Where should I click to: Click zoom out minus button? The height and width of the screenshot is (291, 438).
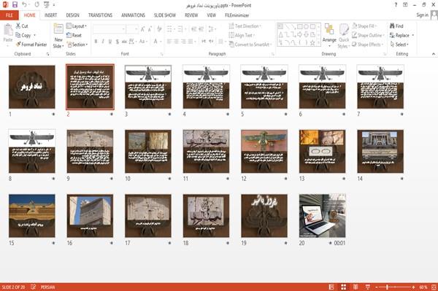pyautogui.click(x=376, y=287)
